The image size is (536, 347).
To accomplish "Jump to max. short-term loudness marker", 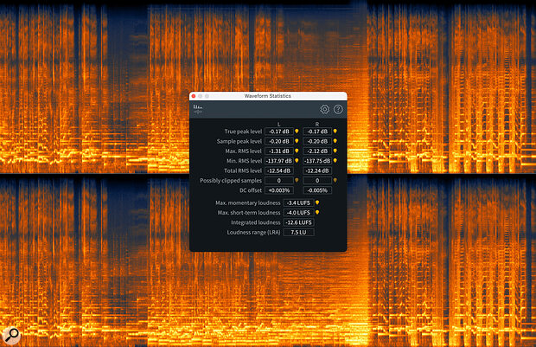I will coord(316,212).
